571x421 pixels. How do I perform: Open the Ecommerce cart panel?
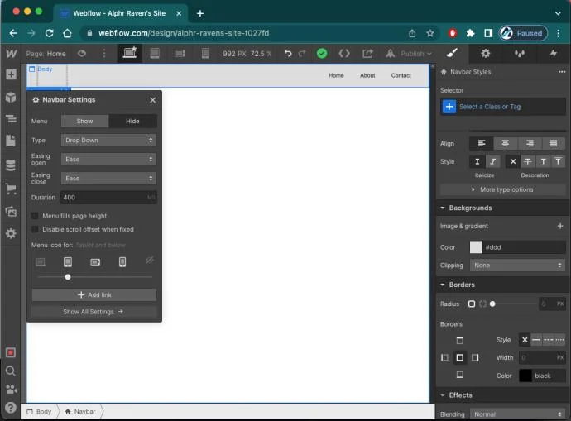coord(11,189)
